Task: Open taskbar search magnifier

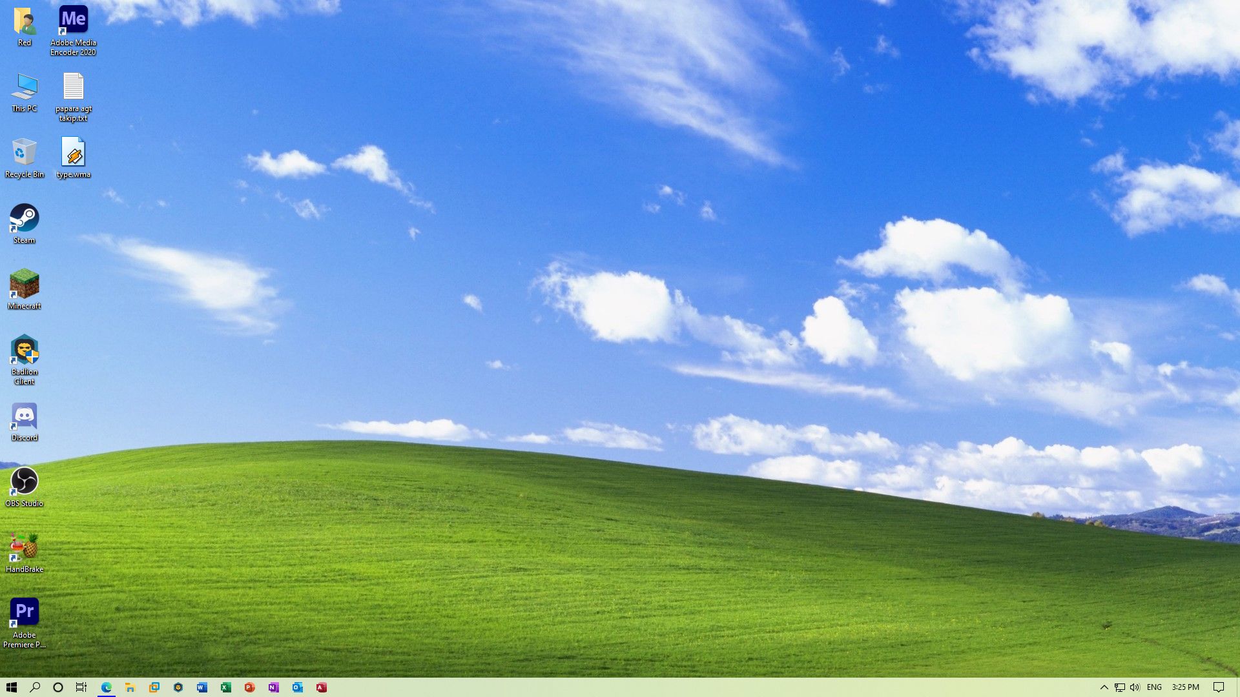Action: [x=35, y=687]
